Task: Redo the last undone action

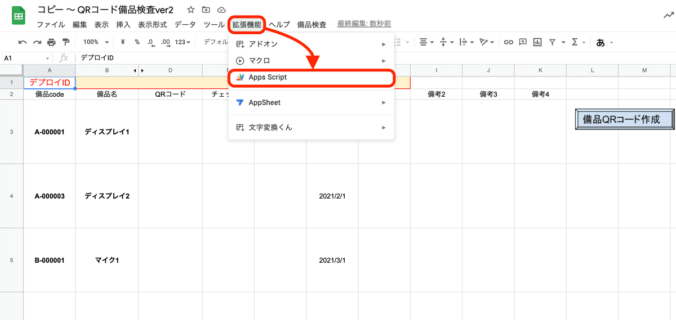Action: pyautogui.click(x=37, y=42)
